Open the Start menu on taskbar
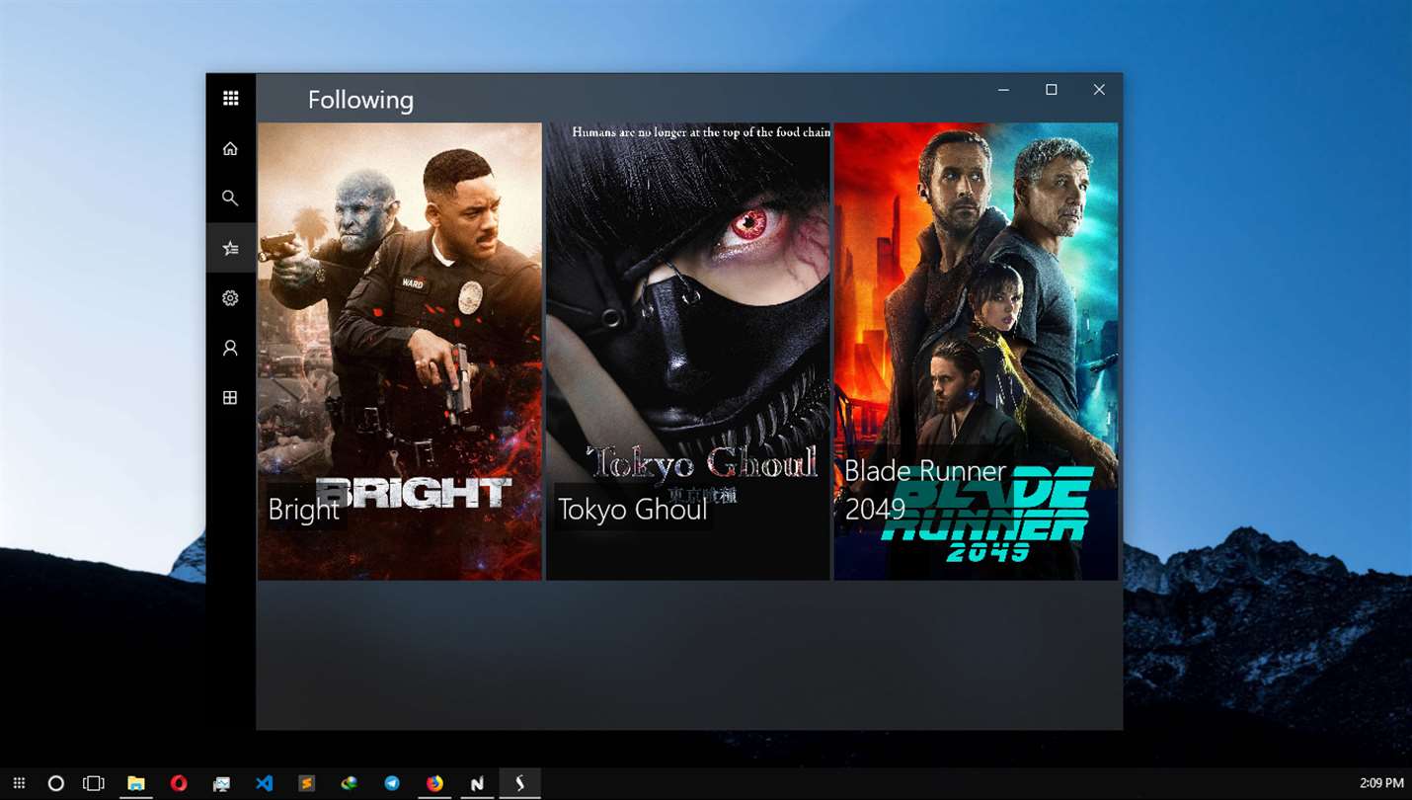 click(x=19, y=783)
